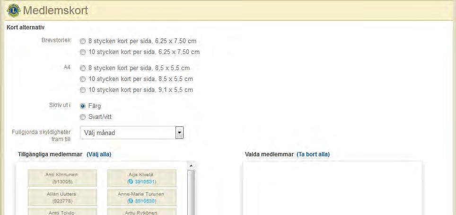Click the Lions Club logo icon

click(x=13, y=11)
